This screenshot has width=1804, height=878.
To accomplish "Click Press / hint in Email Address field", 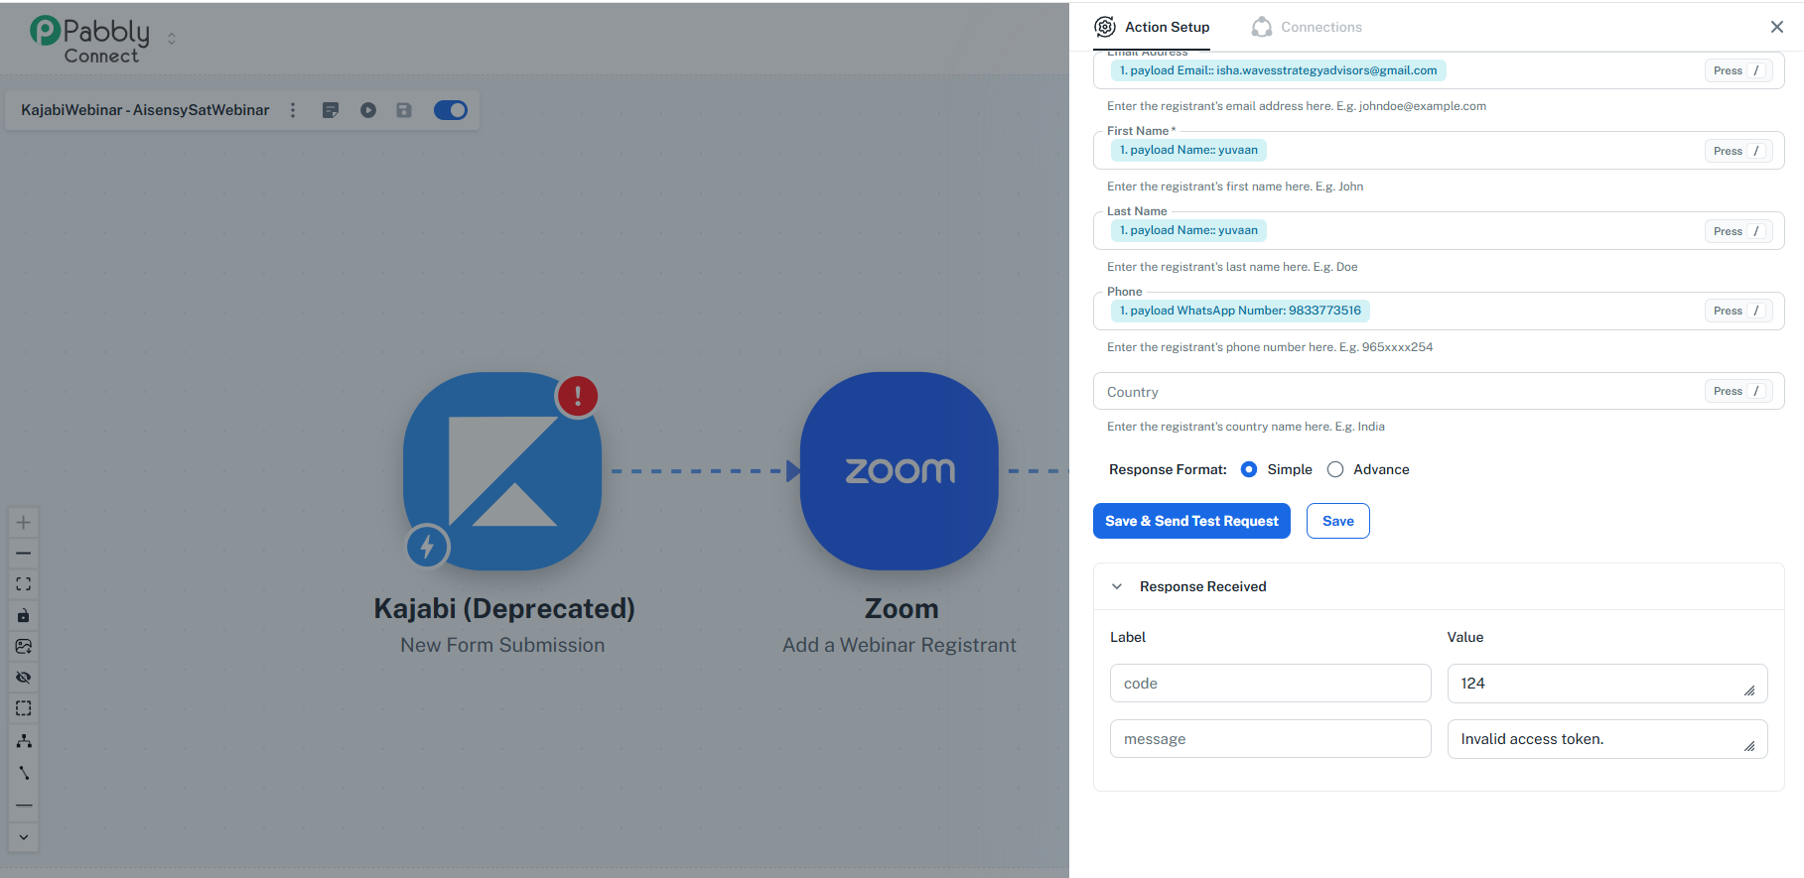I will click(1738, 70).
